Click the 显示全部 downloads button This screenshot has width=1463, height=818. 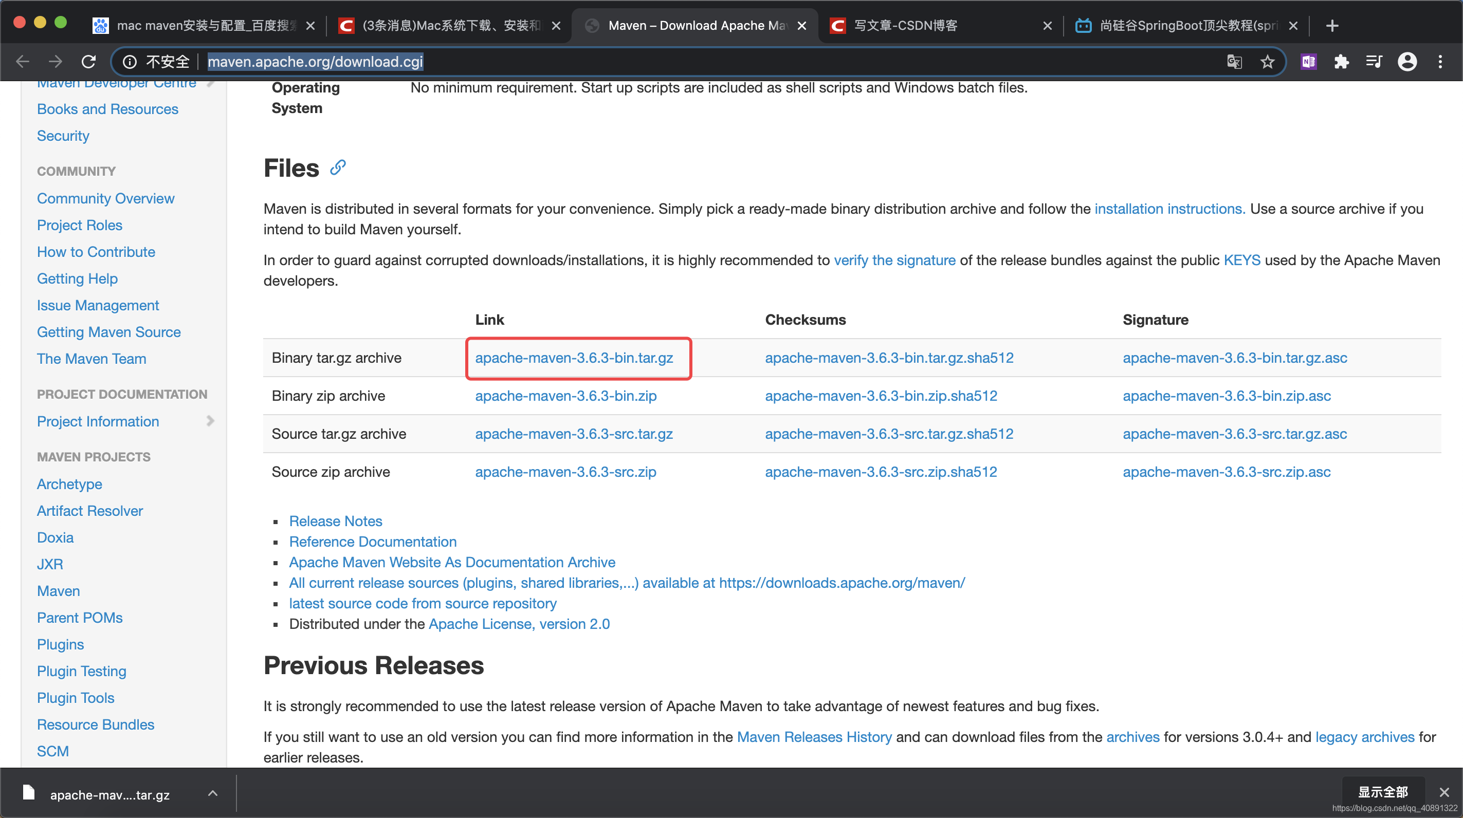[x=1382, y=791]
